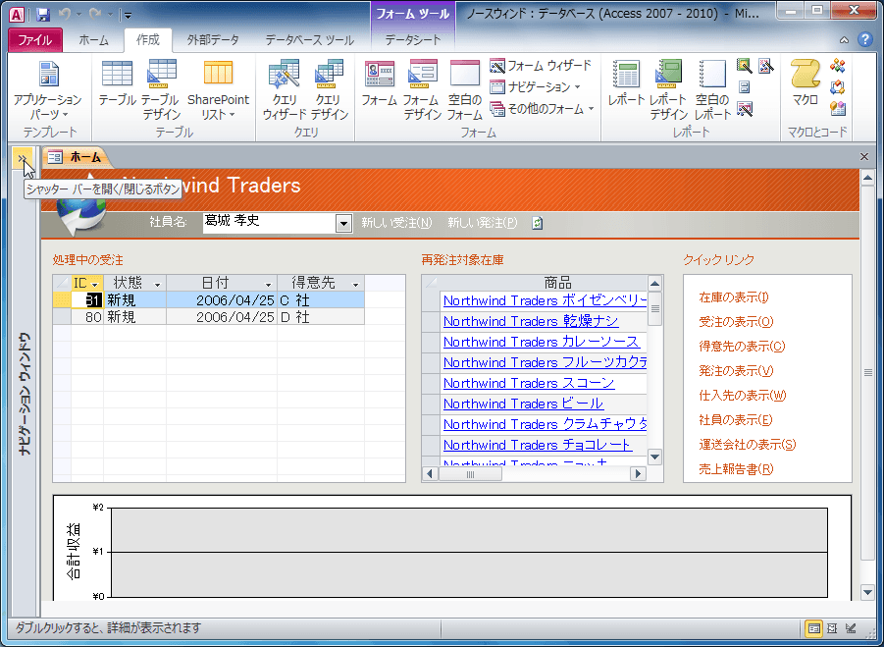The width and height of the screenshot is (884, 647).
Task: Open the Customize Quick Access Toolbar dropdown
Action: (x=129, y=15)
